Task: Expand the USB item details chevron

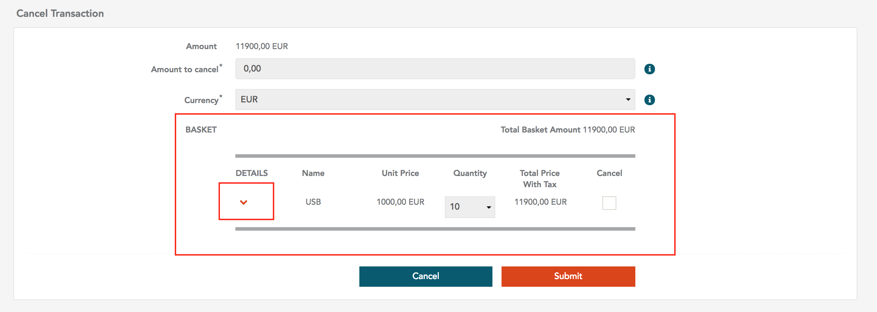Action: tap(244, 202)
